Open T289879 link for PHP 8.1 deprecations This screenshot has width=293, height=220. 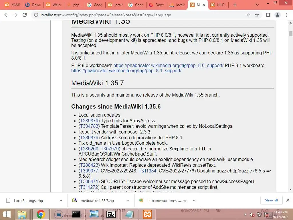[89, 138]
